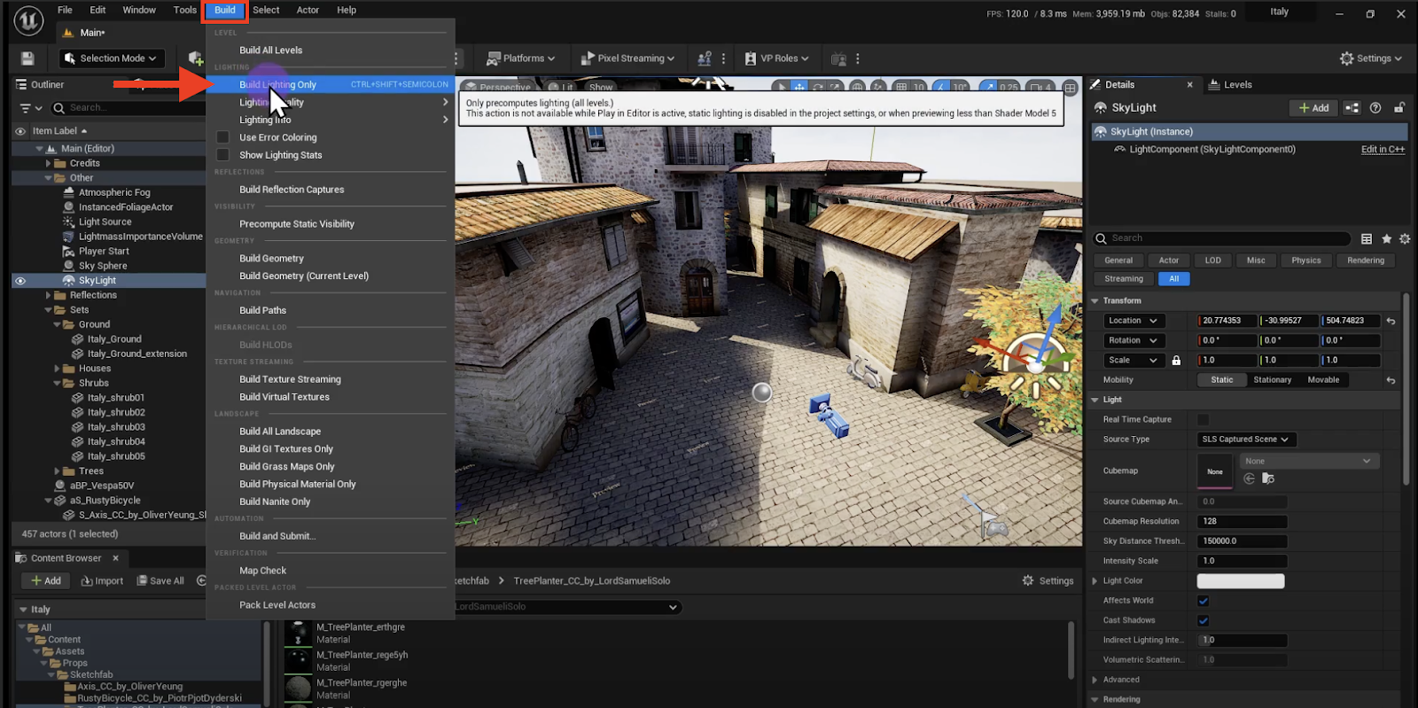Toggle the Cast Shadows checkbox
The height and width of the screenshot is (708, 1418).
1203,620
